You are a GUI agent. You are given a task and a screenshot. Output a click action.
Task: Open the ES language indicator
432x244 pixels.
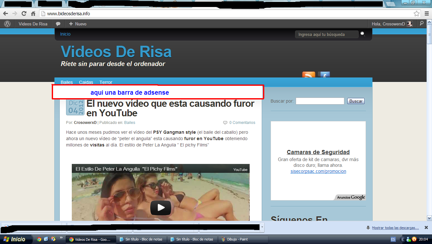point(393,239)
